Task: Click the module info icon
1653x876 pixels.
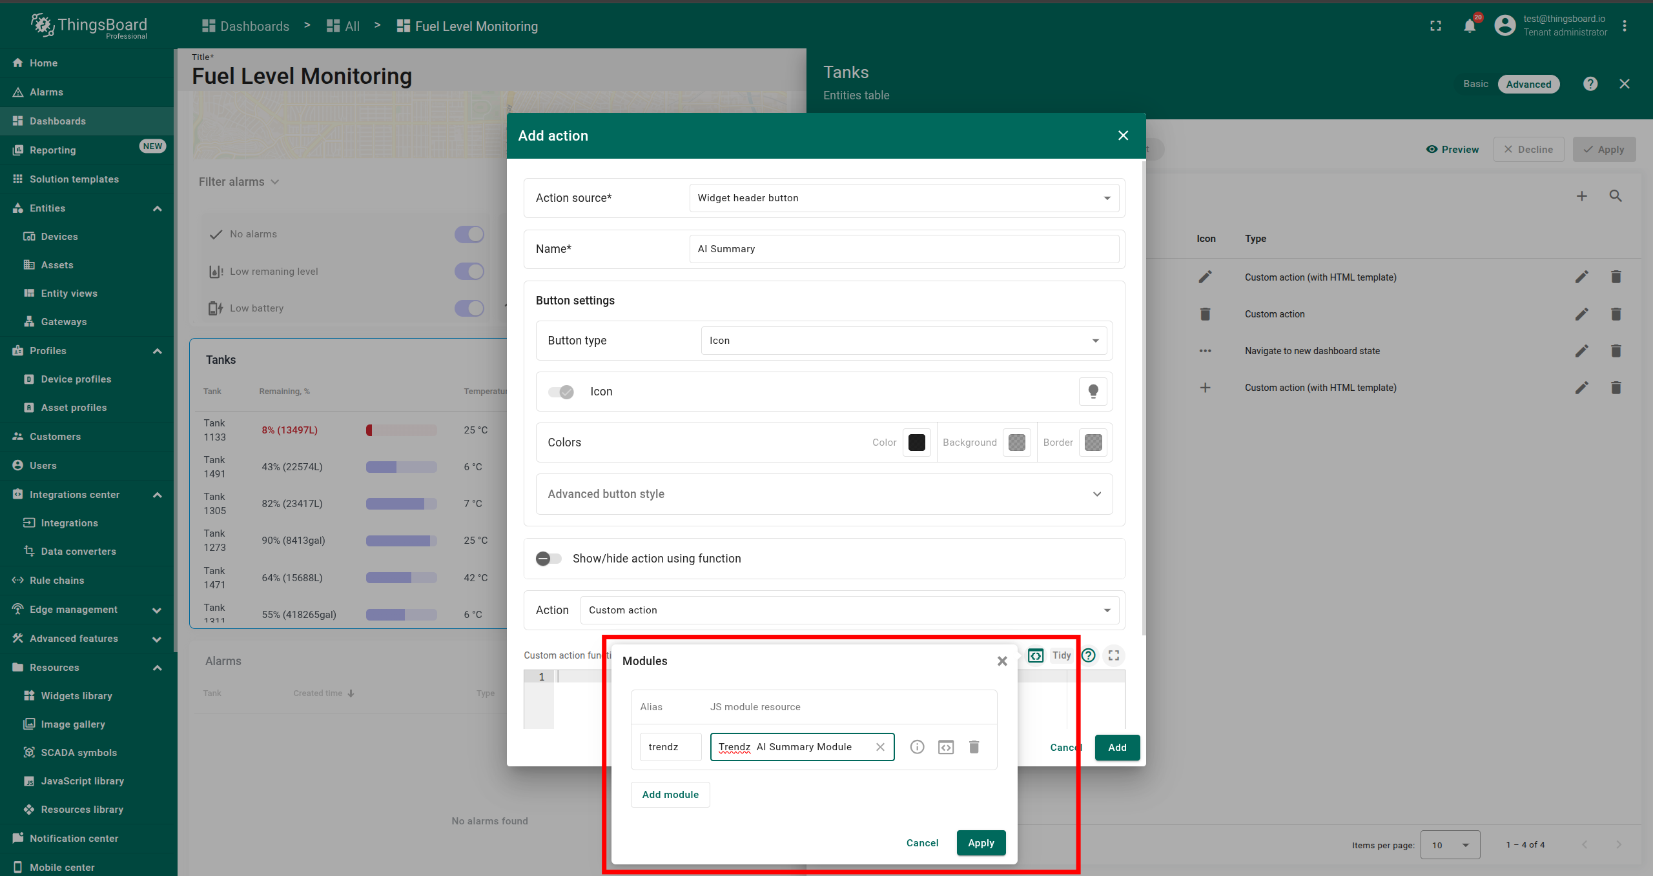Action: pyautogui.click(x=917, y=747)
